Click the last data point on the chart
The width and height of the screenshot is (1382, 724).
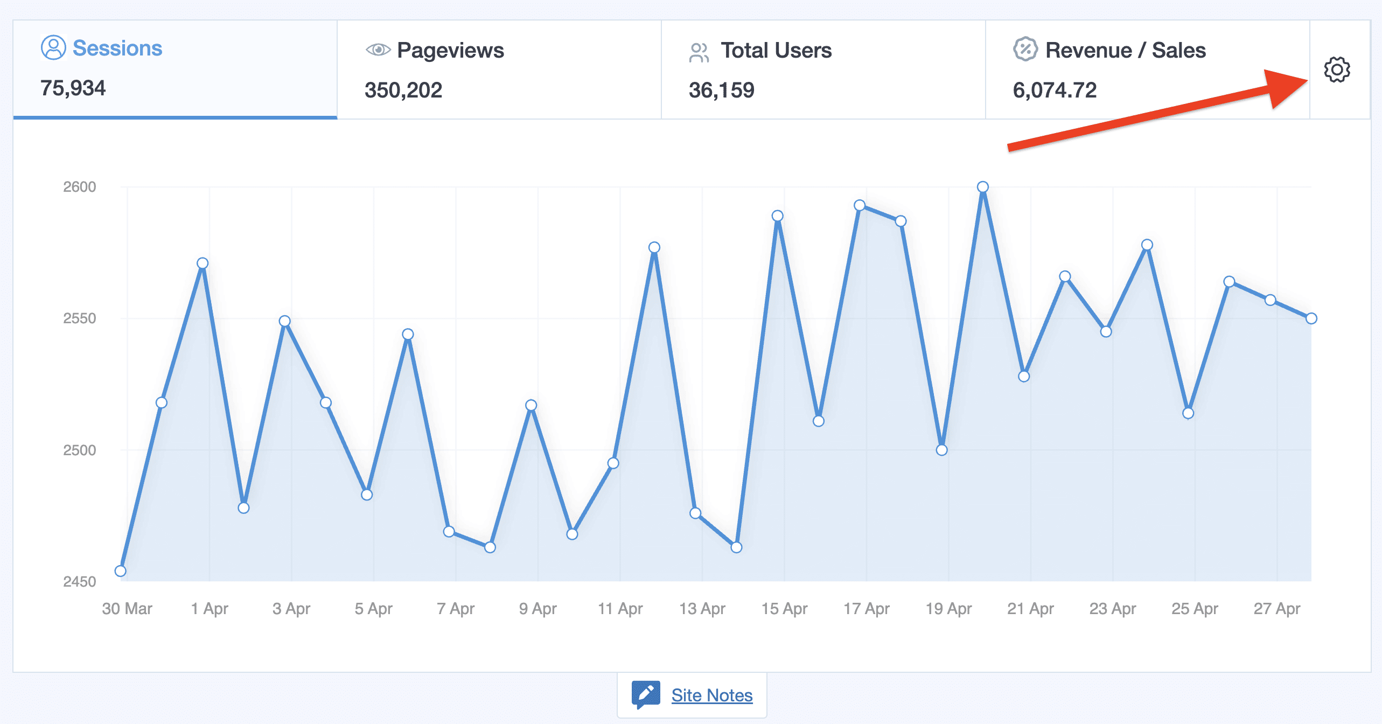[x=1311, y=318]
